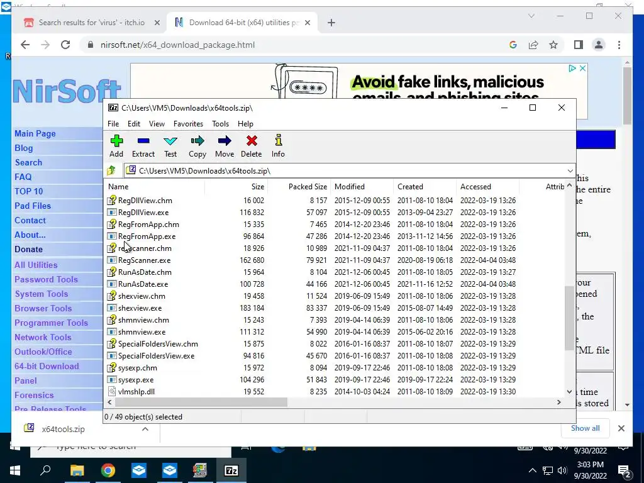Open Chrome tab search chevron
644x483 pixels.
coord(531,16)
